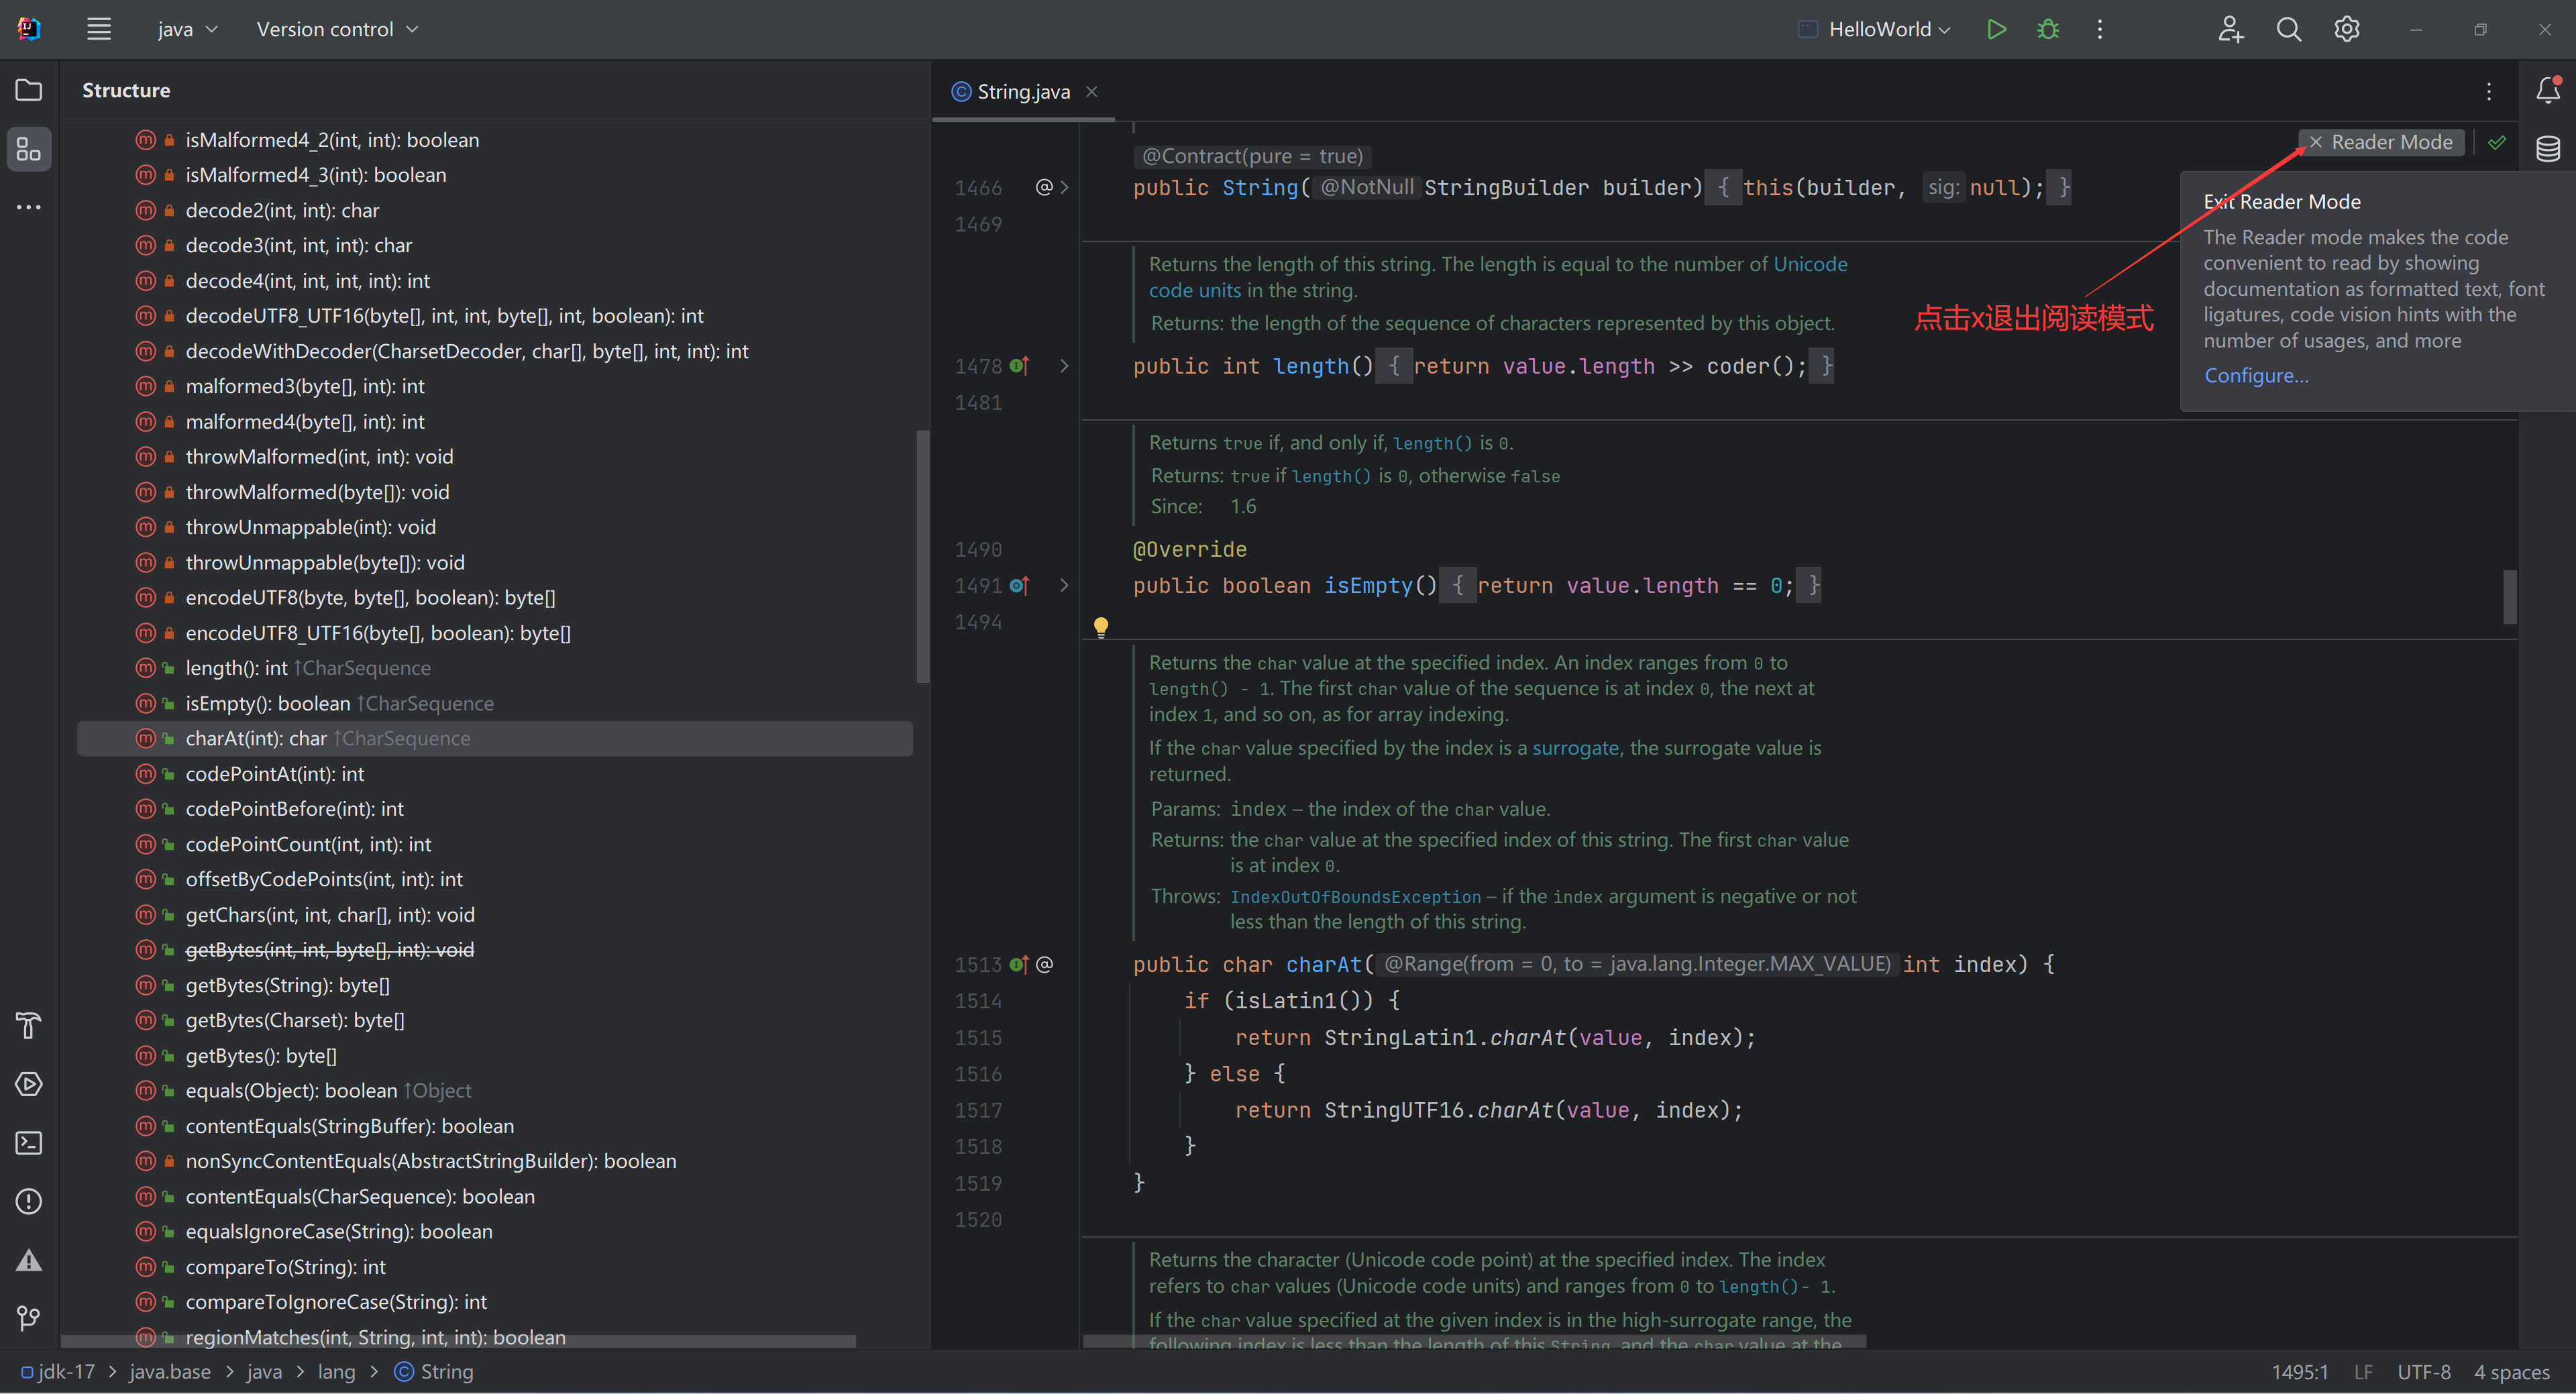Image resolution: width=2576 pixels, height=1394 pixels.
Task: Open the Git version control tool window
Action: (x=29, y=1319)
